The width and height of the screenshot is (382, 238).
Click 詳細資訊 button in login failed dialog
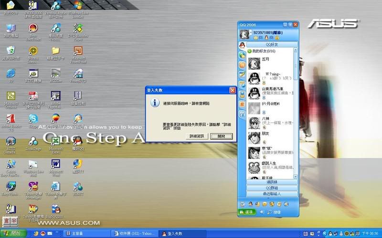coord(197,136)
